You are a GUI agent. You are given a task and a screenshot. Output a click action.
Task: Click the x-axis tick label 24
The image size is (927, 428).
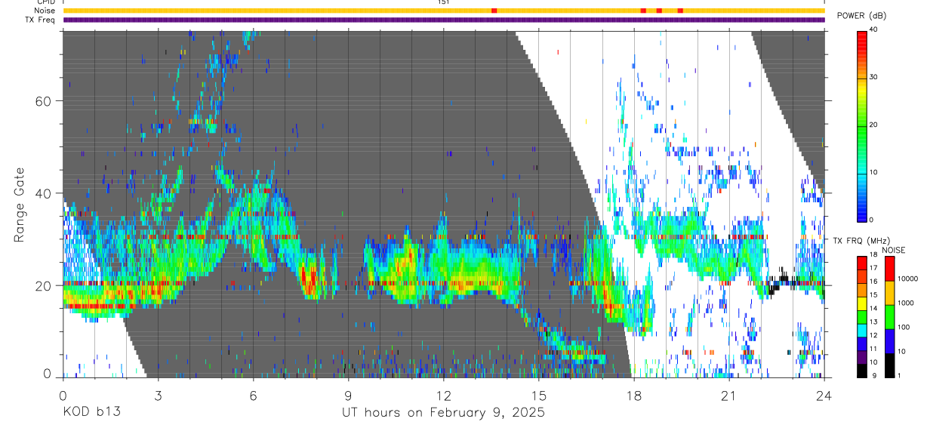(x=824, y=396)
